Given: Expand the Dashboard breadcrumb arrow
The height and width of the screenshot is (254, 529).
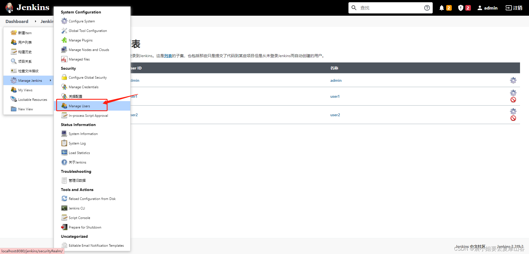Looking at the screenshot, I should 35,21.
